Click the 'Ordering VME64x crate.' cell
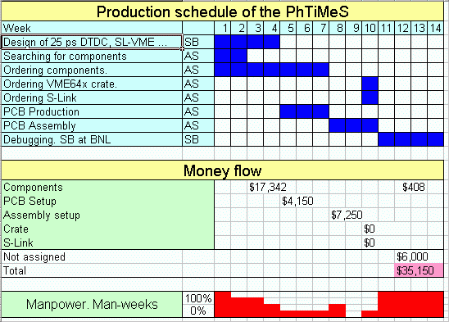The image size is (449, 322). [92, 84]
